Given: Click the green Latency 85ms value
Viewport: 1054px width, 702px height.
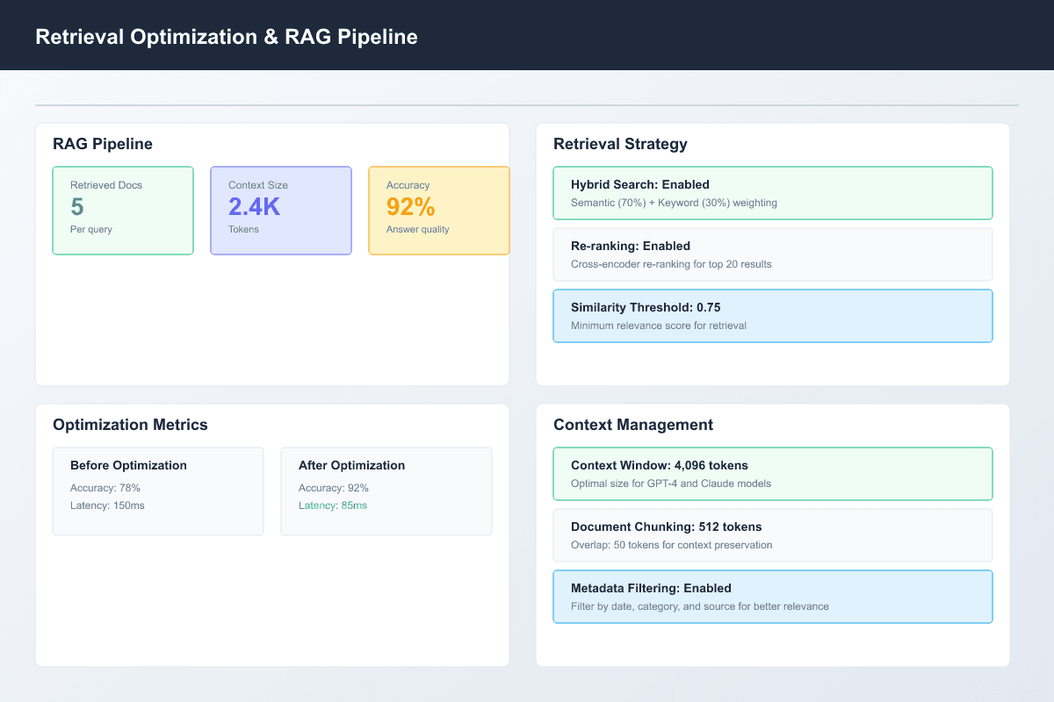Looking at the screenshot, I should (x=332, y=505).
